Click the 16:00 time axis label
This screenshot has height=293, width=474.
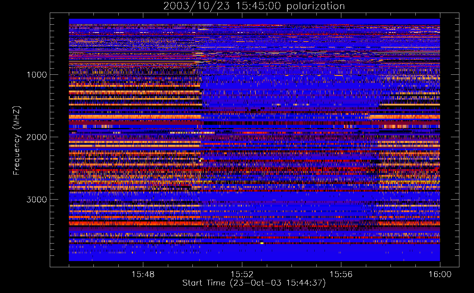(x=440, y=275)
